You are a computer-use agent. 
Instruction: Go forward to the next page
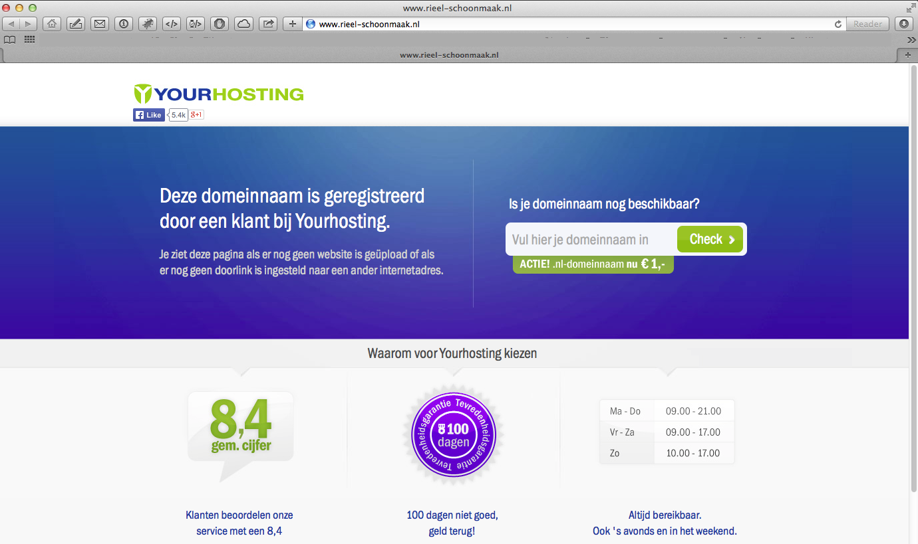(29, 24)
